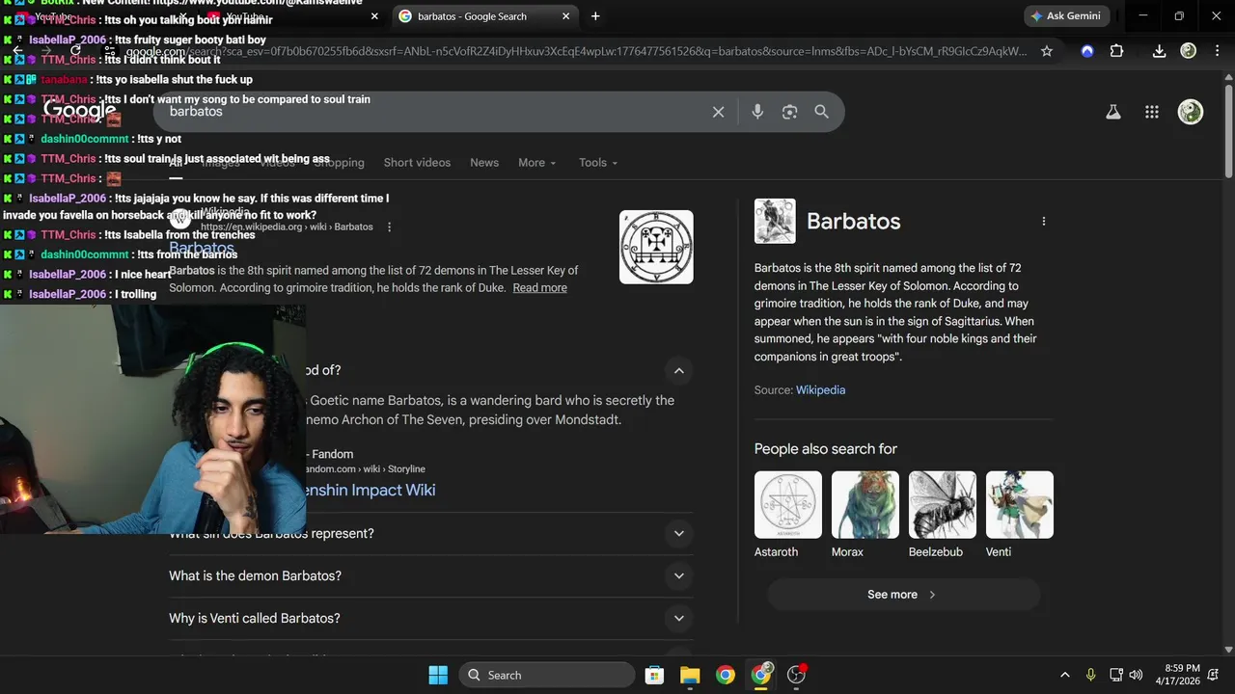Viewport: 1235px width, 694px height.
Task: Open the Chrome profile window in taskbar
Action: 761,675
